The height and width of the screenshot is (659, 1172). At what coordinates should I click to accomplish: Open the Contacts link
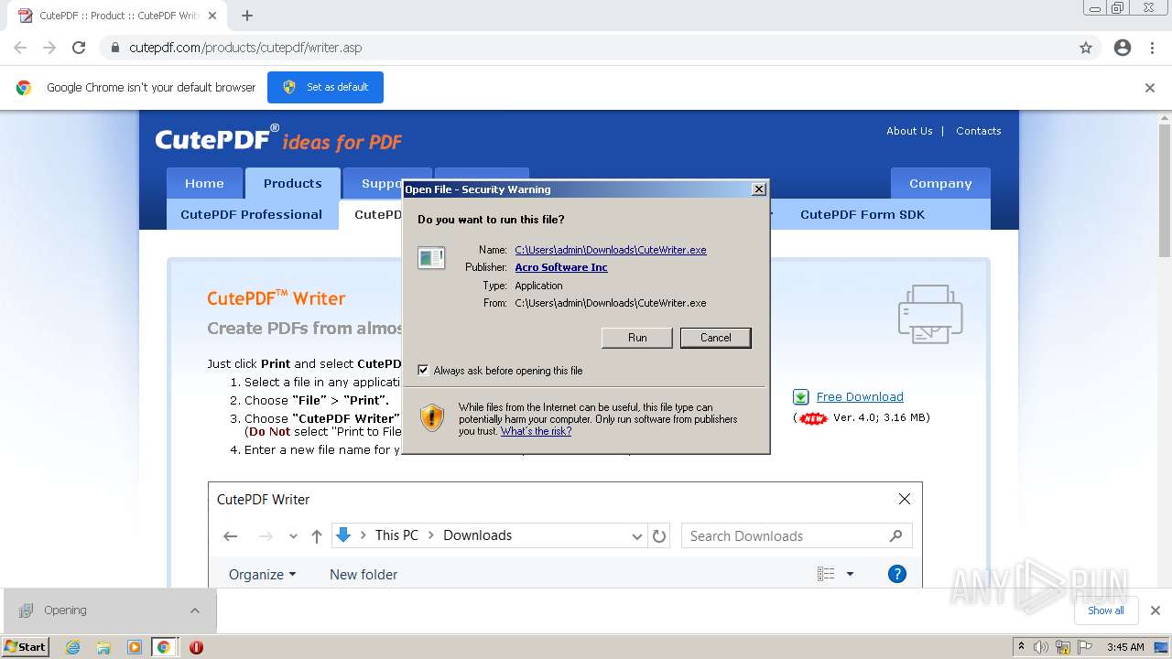979,131
